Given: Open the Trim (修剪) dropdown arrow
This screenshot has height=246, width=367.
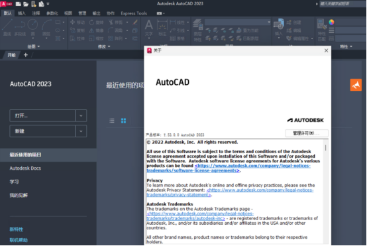Looking at the screenshot, I should point(127,23).
